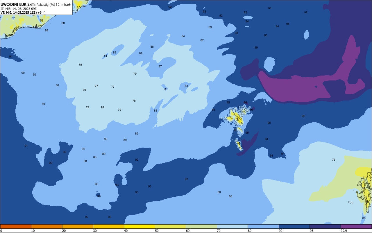Select the humidity value 53 on the map

pos(42,21)
